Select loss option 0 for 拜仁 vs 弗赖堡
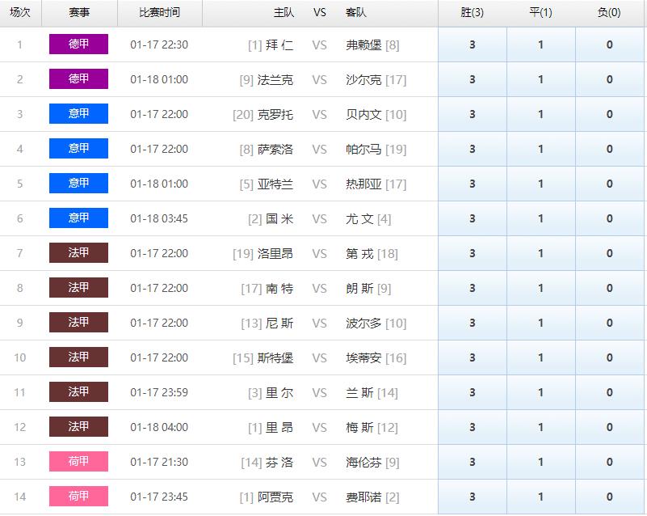This screenshot has width=647, height=516. 610,44
